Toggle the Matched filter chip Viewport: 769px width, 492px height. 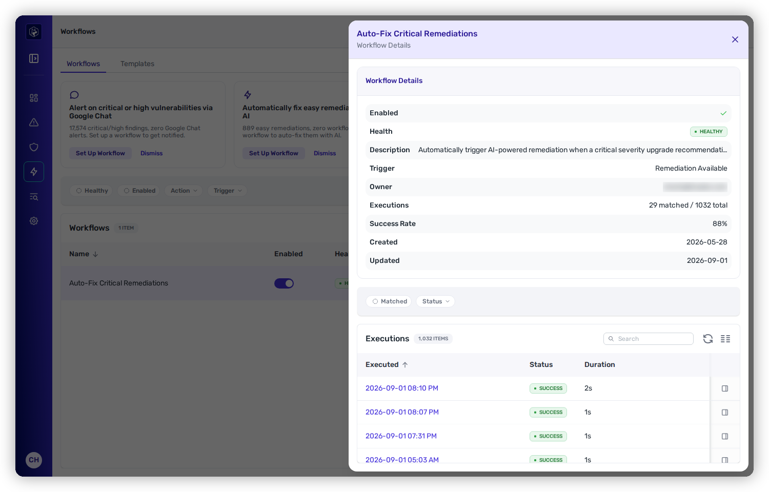pyautogui.click(x=389, y=301)
